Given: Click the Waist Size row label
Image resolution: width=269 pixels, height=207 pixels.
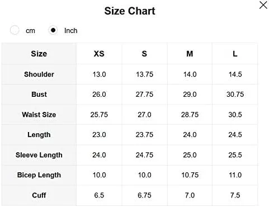Looking at the screenshot, I should (x=39, y=115).
